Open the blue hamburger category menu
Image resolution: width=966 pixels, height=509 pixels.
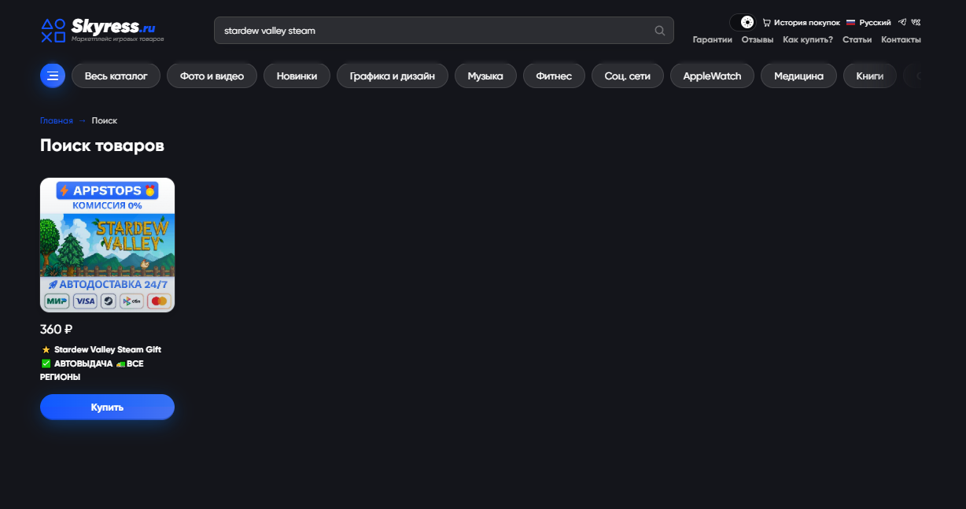point(53,76)
